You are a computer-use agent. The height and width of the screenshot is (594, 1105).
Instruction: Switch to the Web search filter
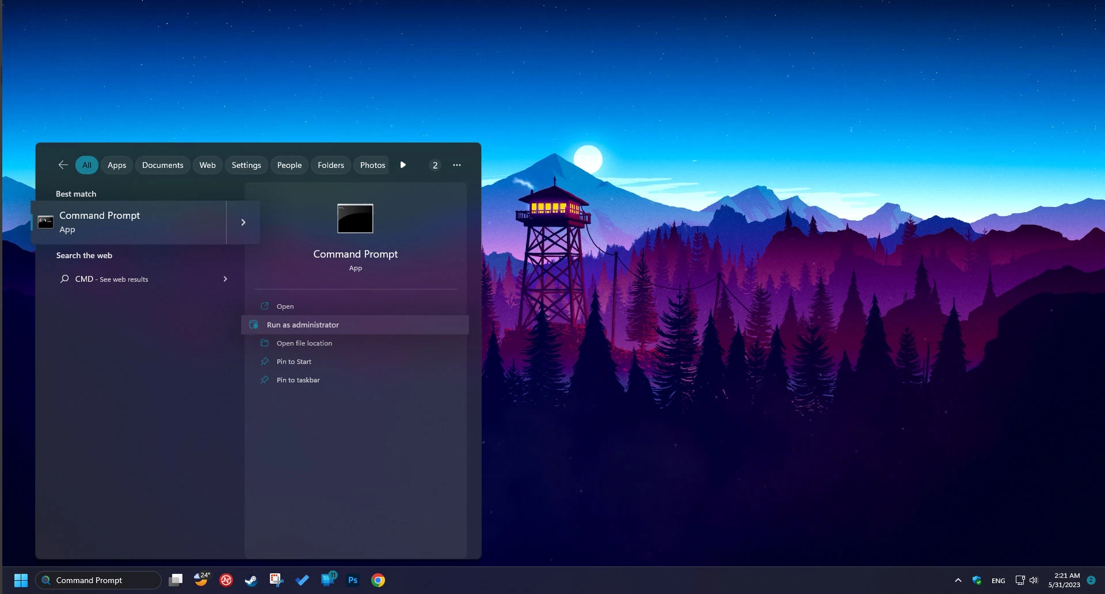(208, 165)
